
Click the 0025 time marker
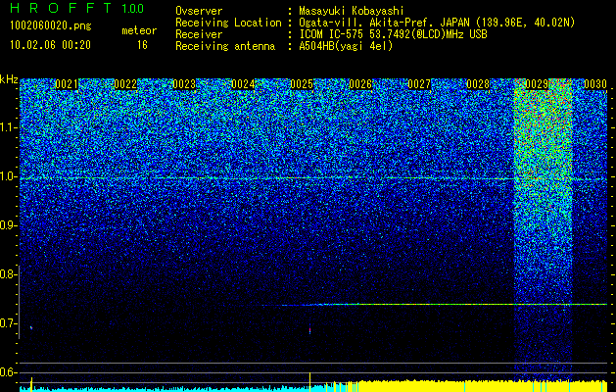pos(302,84)
